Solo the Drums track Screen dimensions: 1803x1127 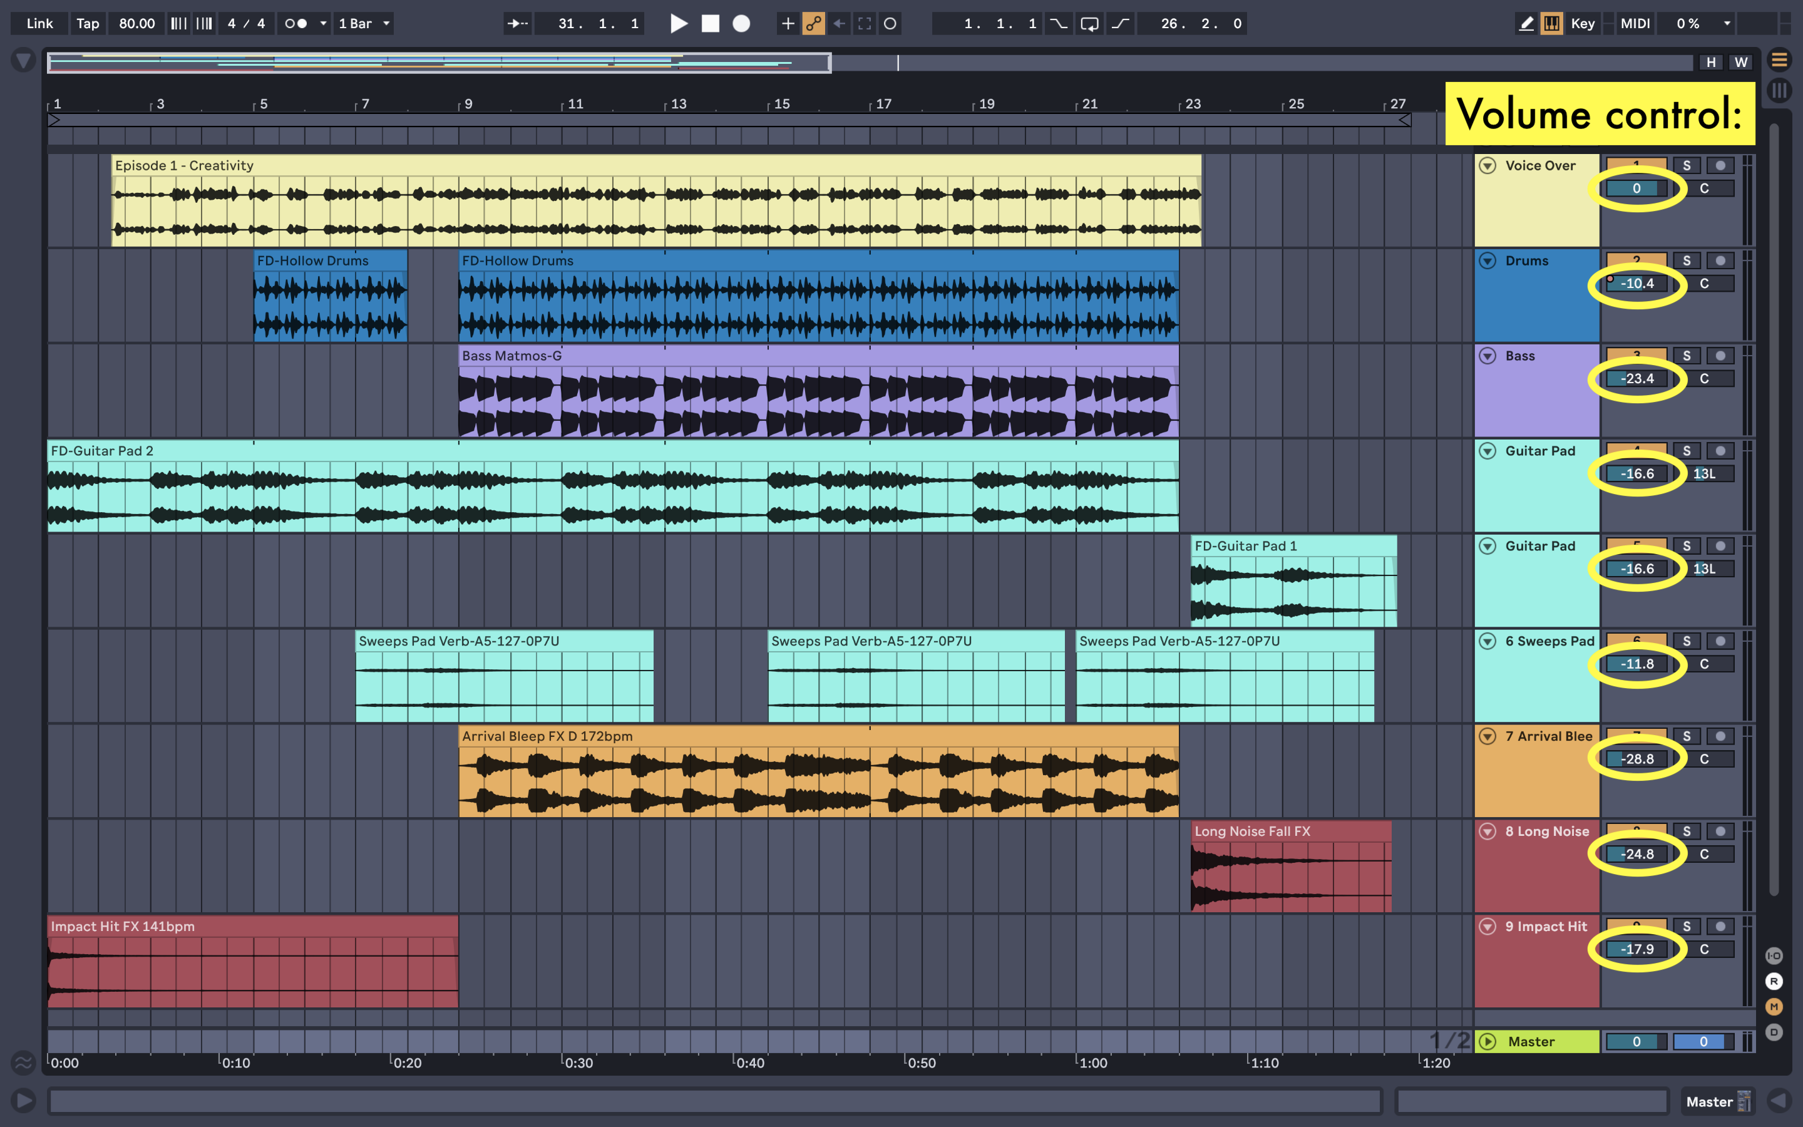1688,260
